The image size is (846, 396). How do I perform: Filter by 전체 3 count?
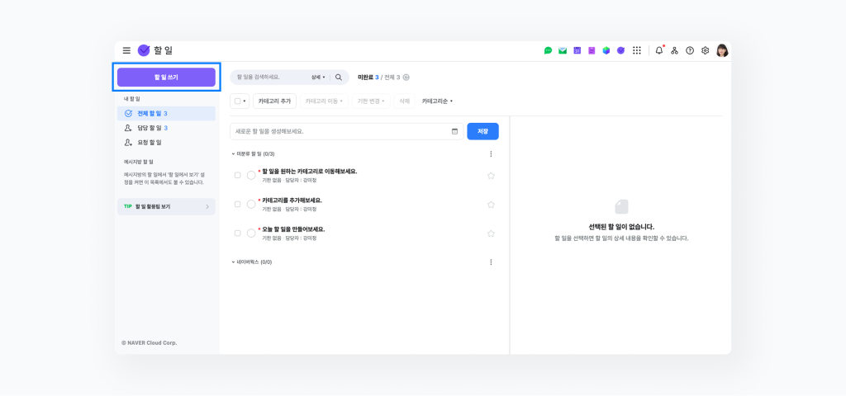[392, 78]
